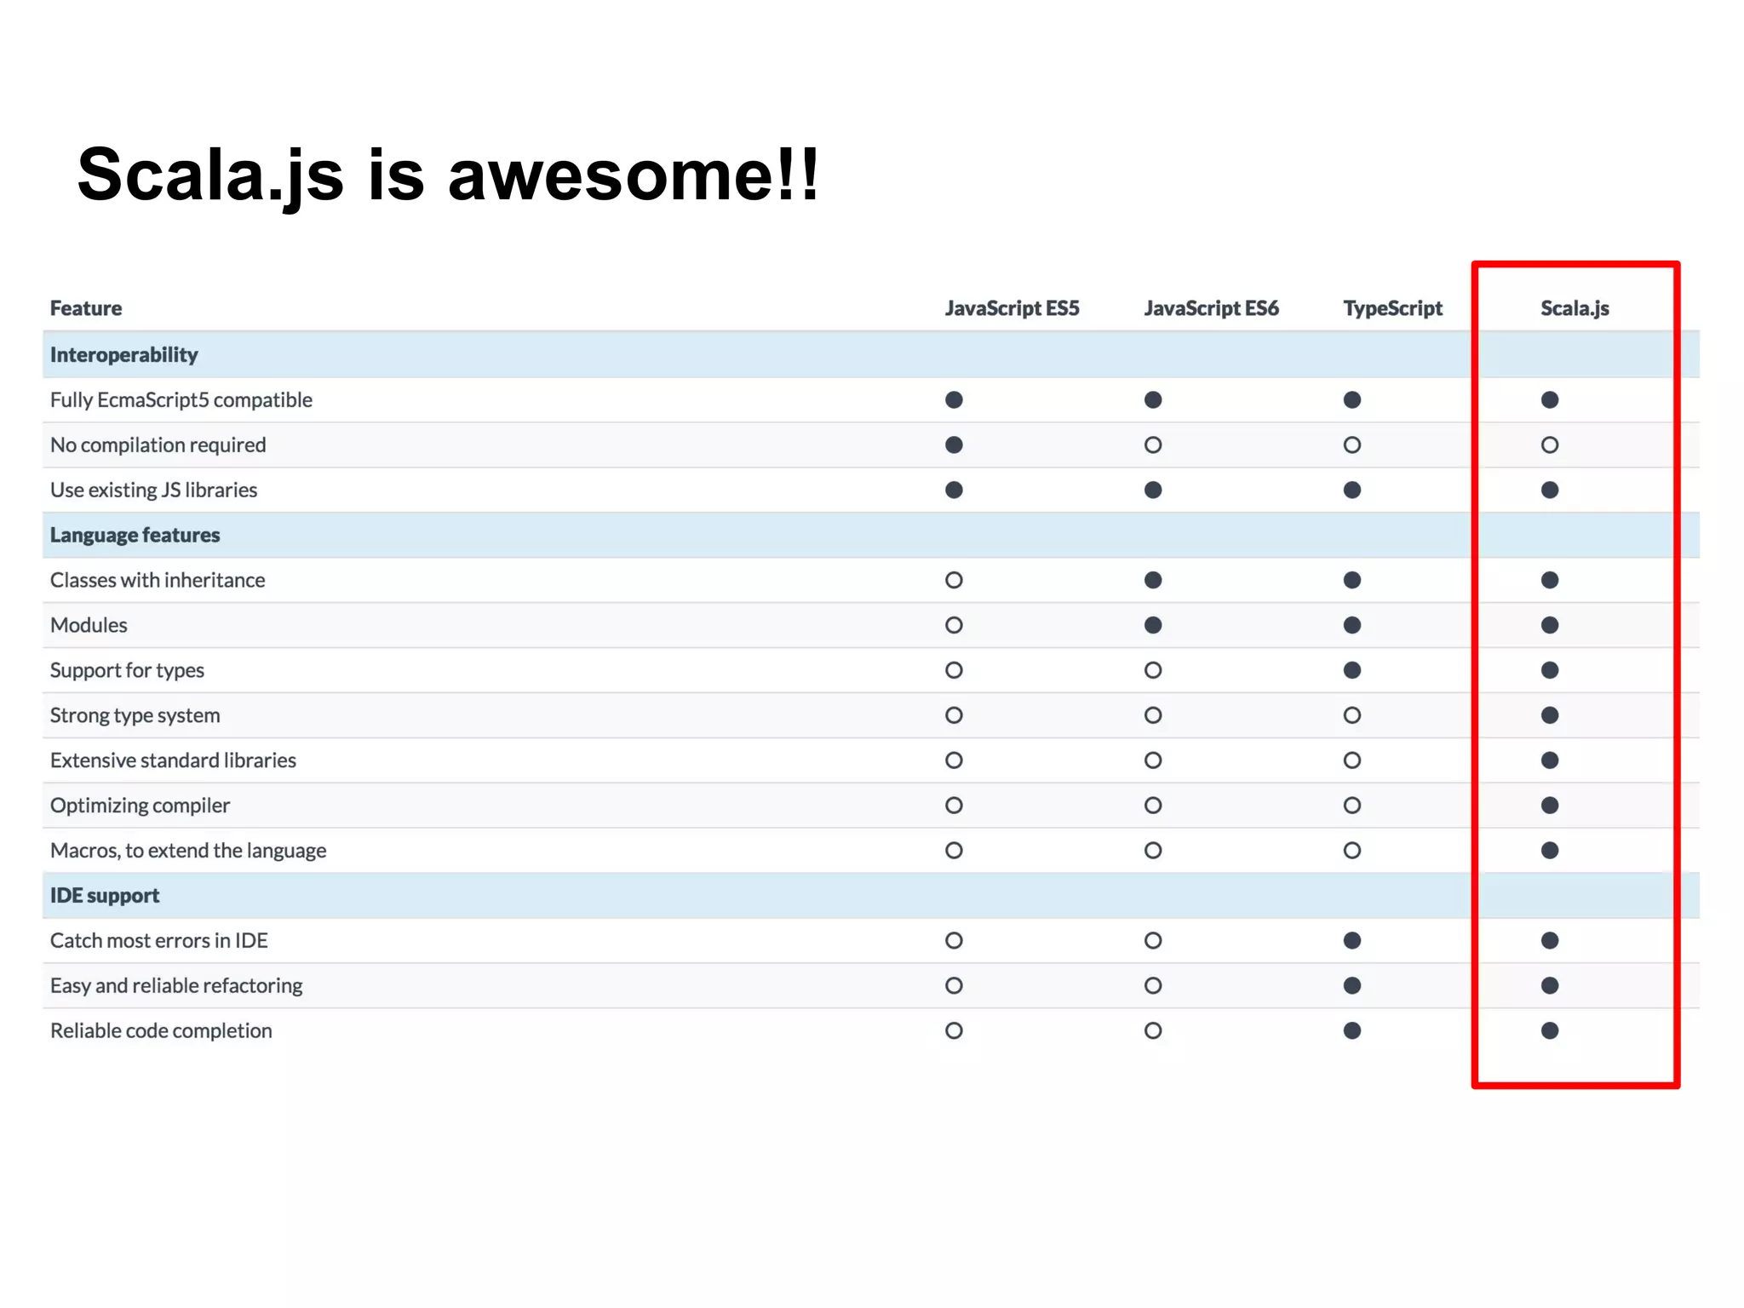Click empty circle for ES6 Optimizing compiler
This screenshot has width=1744, height=1308.
point(1153,806)
